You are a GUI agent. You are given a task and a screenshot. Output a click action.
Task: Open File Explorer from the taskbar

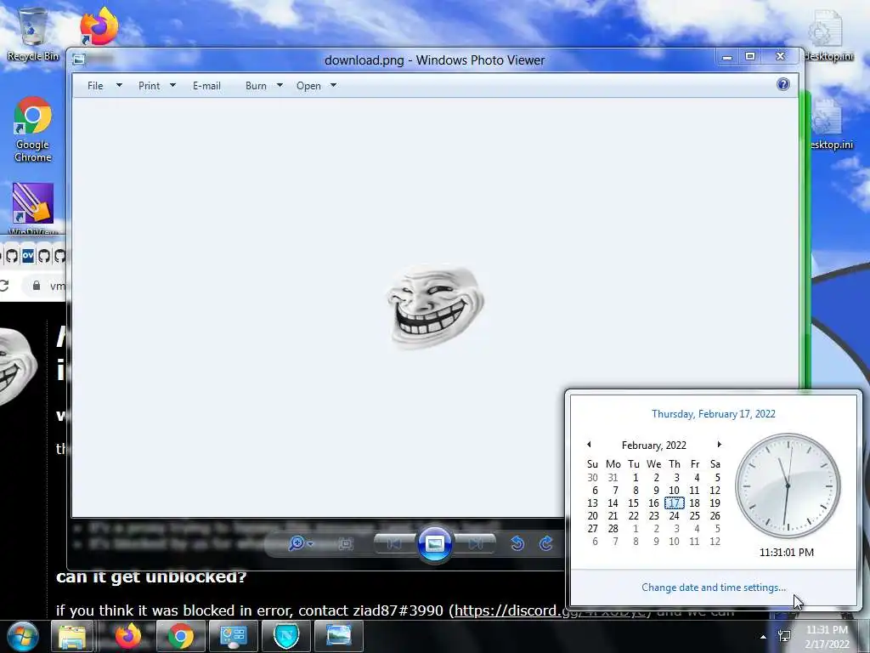[x=72, y=636]
